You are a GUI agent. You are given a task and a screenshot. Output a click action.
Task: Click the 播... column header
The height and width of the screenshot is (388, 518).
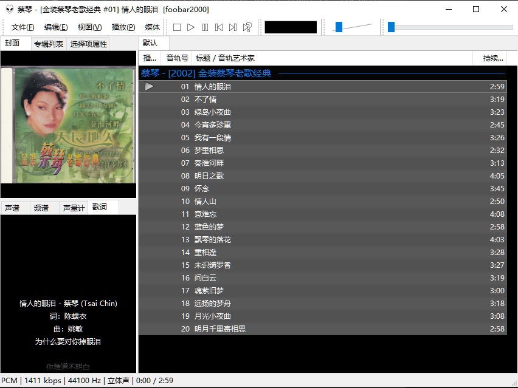point(150,58)
